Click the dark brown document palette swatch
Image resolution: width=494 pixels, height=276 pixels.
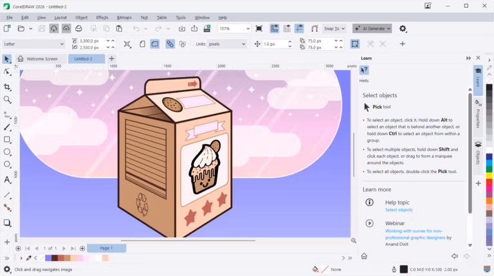(x=55, y=258)
